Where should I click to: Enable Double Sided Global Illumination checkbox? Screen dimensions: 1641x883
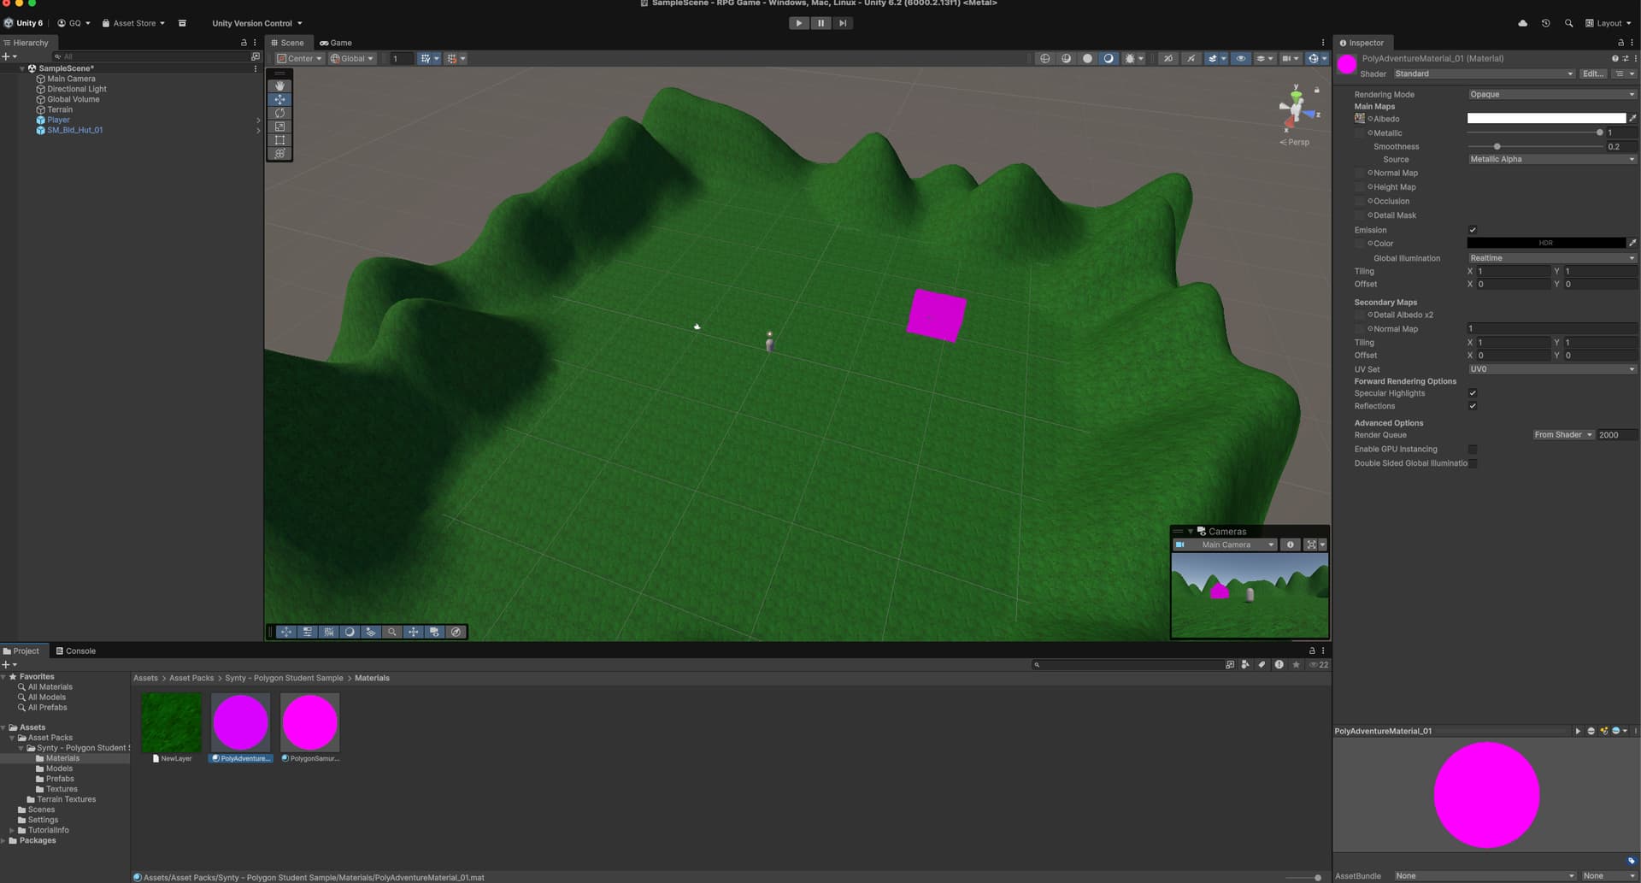point(1473,463)
